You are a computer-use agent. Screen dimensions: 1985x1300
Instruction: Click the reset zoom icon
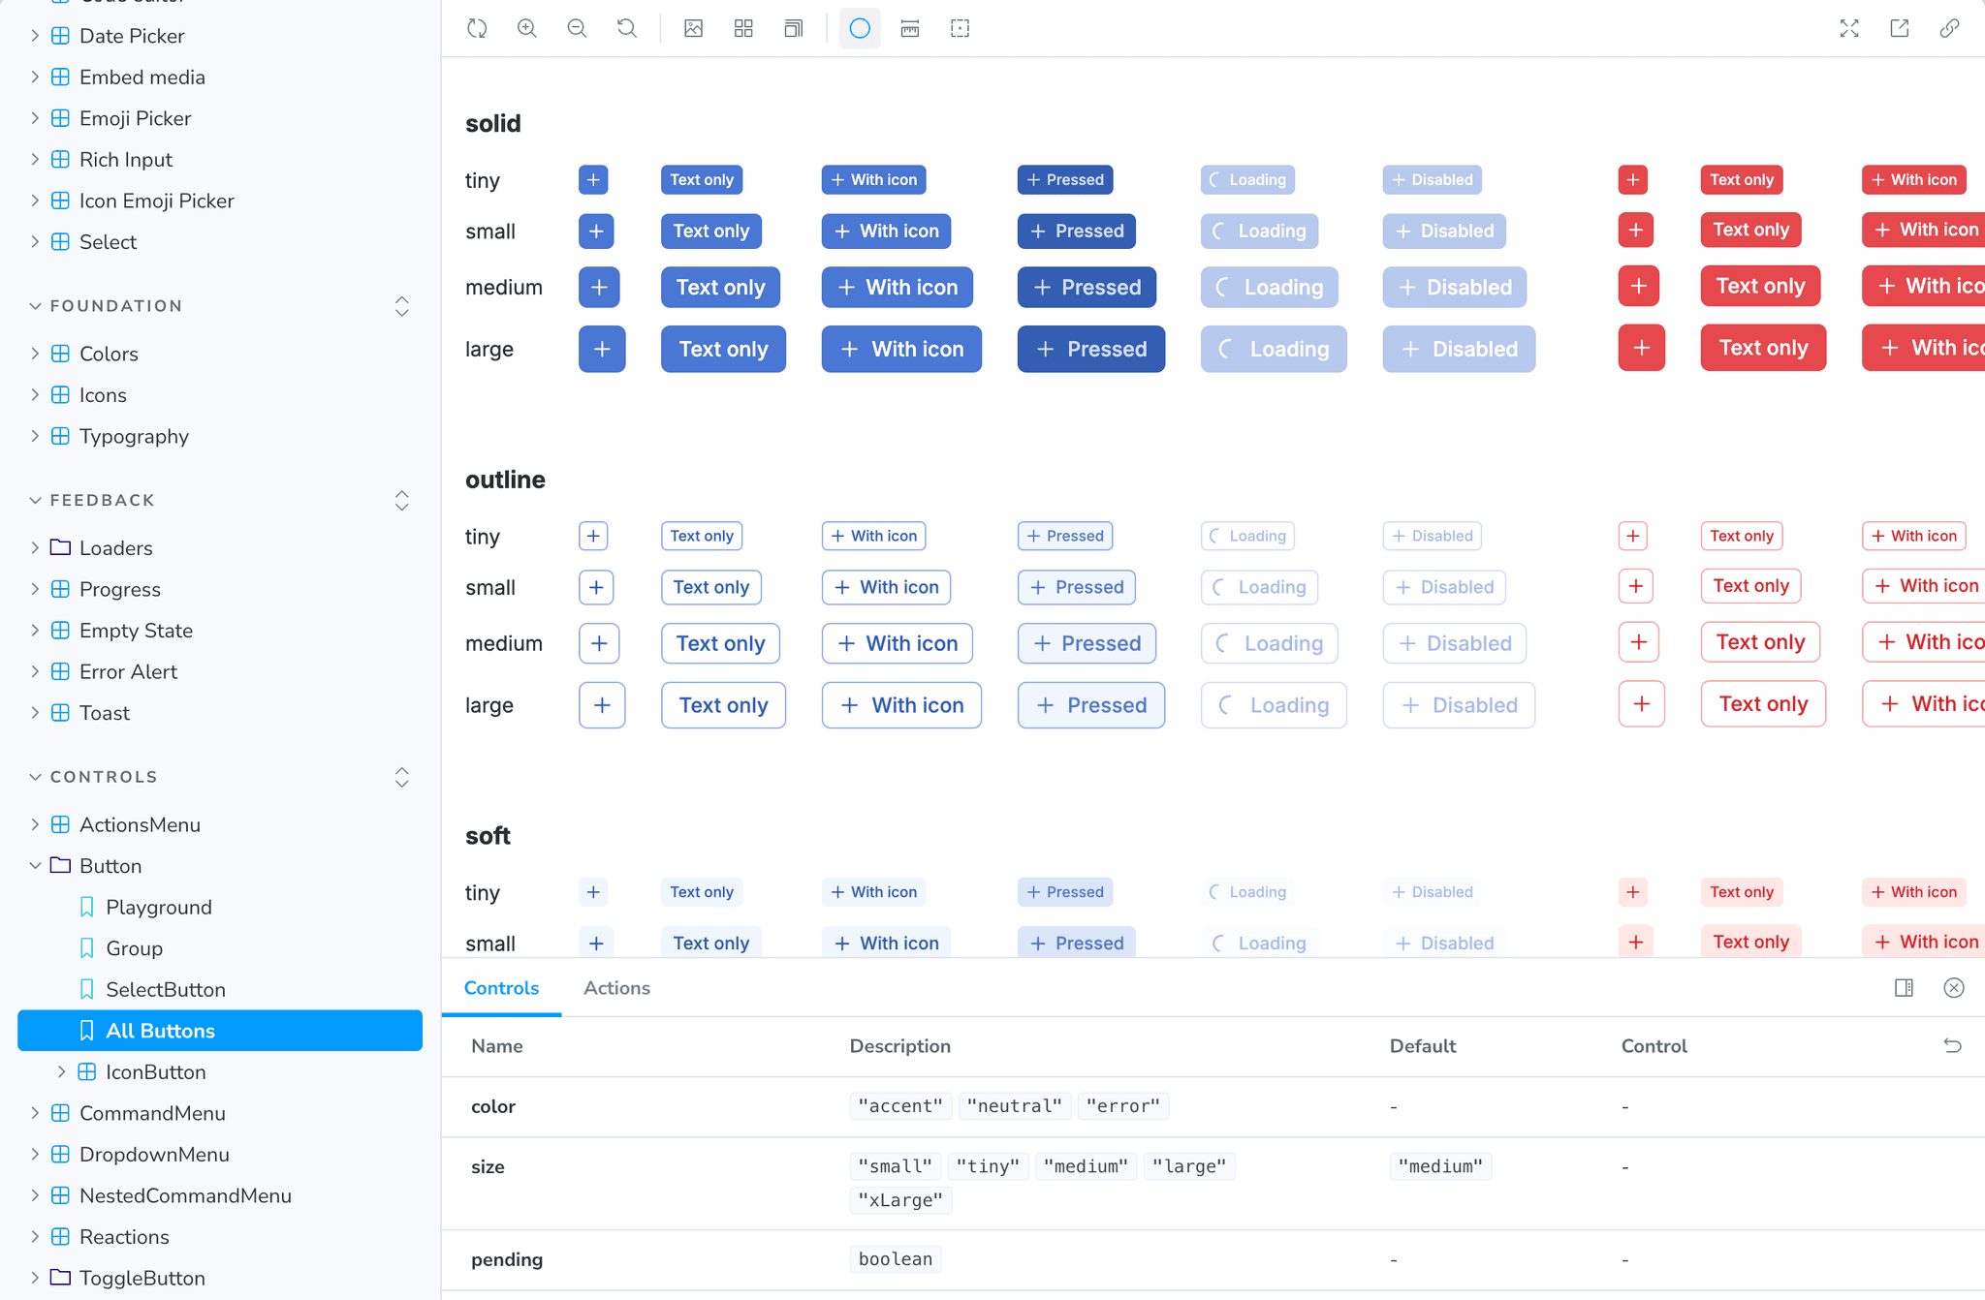(x=627, y=28)
